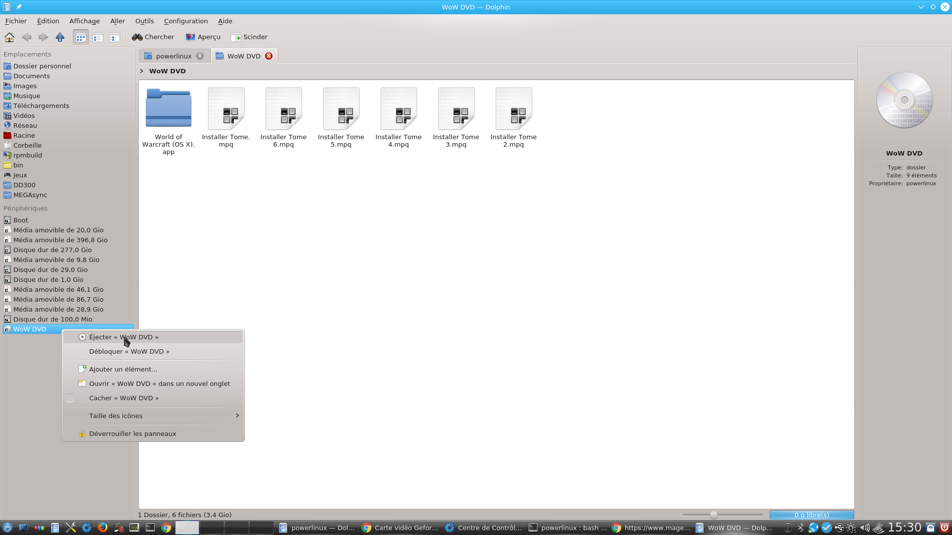Open the Corbeille trash
The height and width of the screenshot is (535, 952).
68,145
